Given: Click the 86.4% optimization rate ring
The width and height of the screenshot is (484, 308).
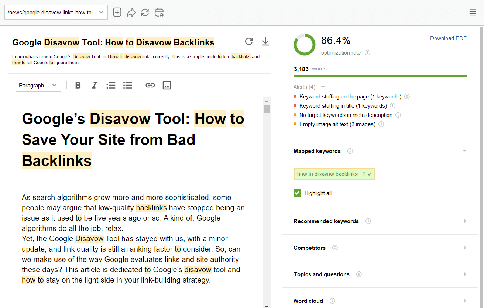Looking at the screenshot, I should [305, 45].
